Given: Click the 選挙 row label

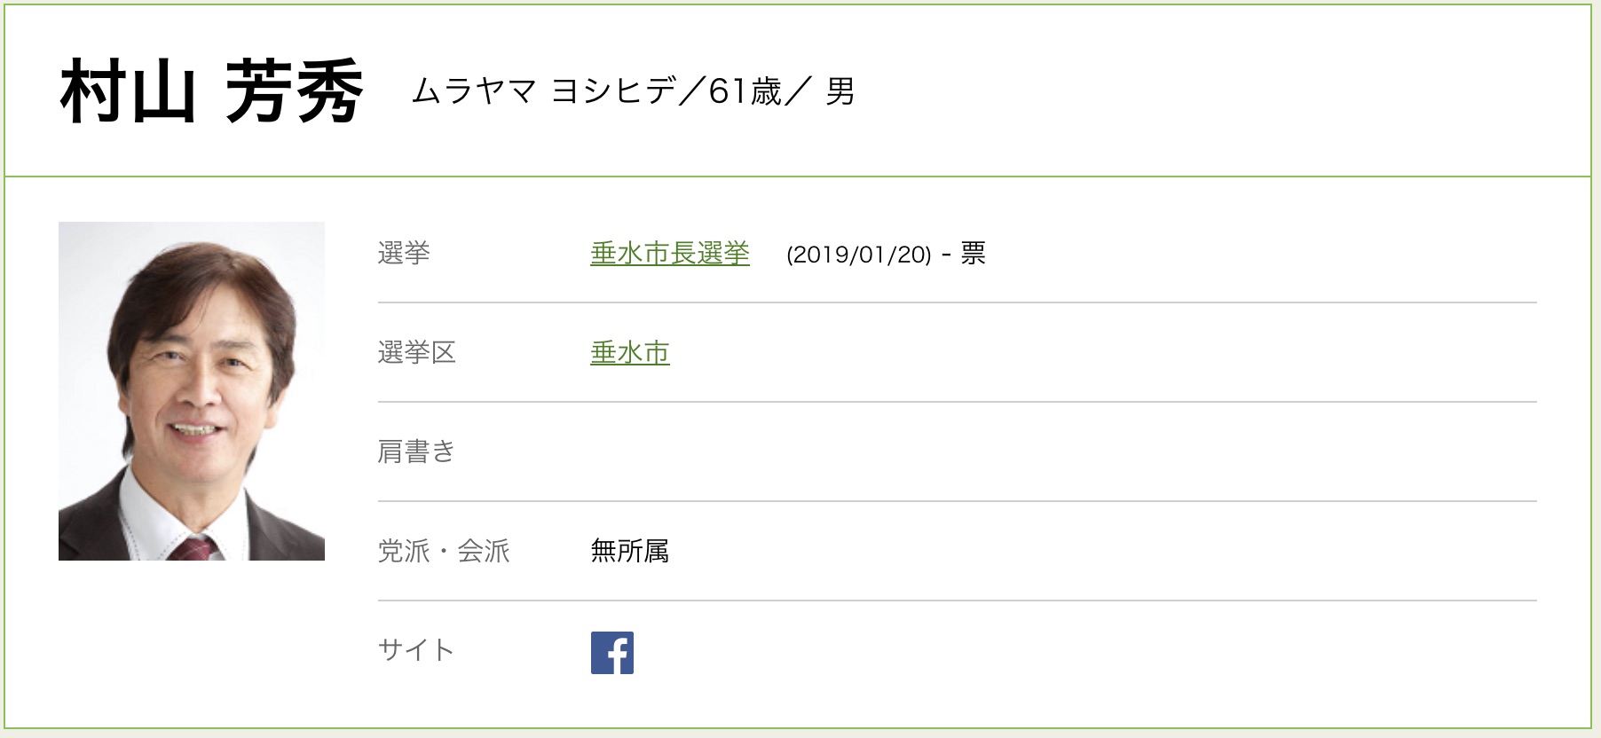Looking at the screenshot, I should click(404, 254).
